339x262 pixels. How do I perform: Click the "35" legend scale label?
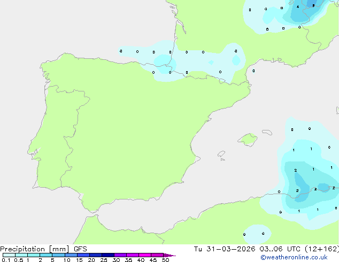coord(128,260)
